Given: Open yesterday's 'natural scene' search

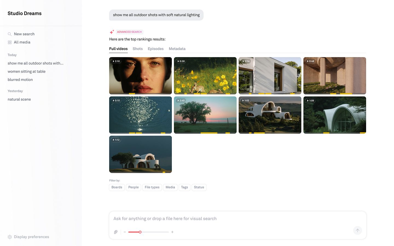Looking at the screenshot, I should tap(19, 99).
